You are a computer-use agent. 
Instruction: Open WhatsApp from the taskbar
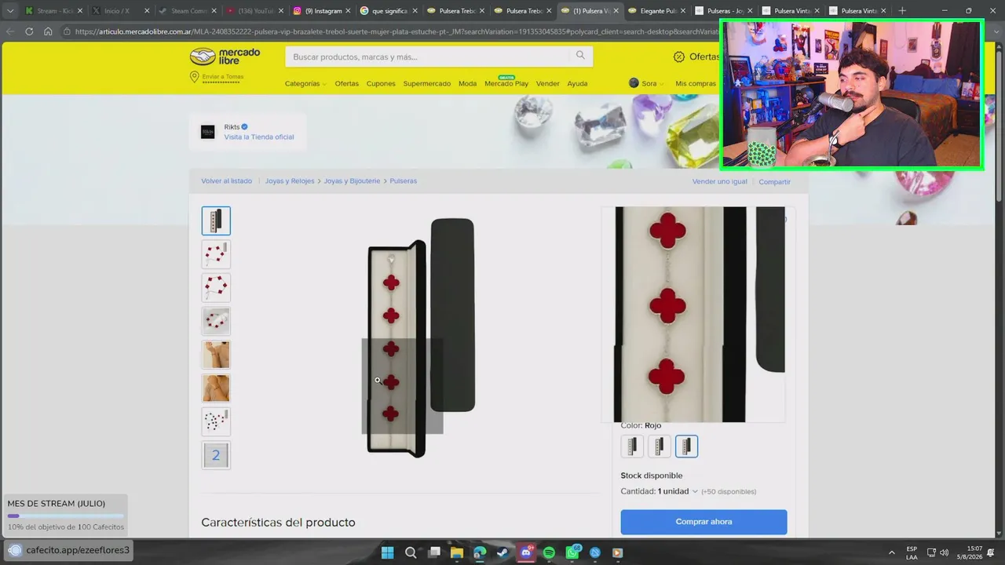[x=572, y=552]
